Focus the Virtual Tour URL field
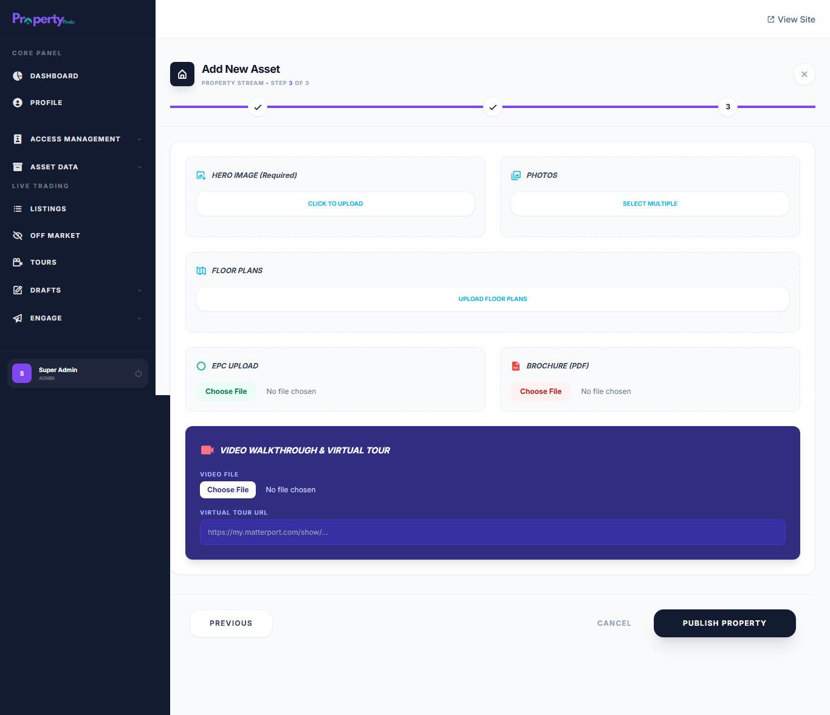This screenshot has width=830, height=715. [492, 532]
